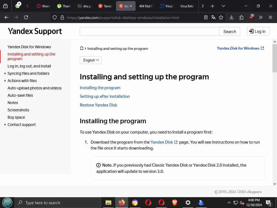
Task: Open the tracking protection shield icon
Action: (55, 18)
